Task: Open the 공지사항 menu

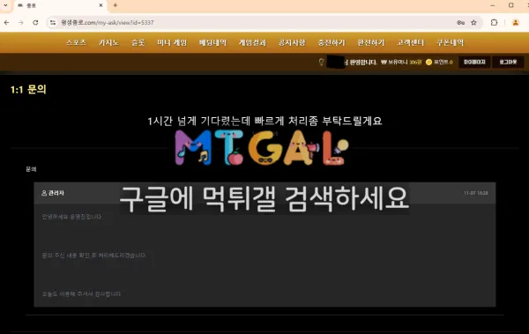Action: coord(292,42)
